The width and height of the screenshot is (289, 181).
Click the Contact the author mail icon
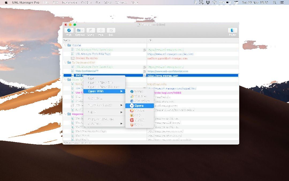coord(73,58)
